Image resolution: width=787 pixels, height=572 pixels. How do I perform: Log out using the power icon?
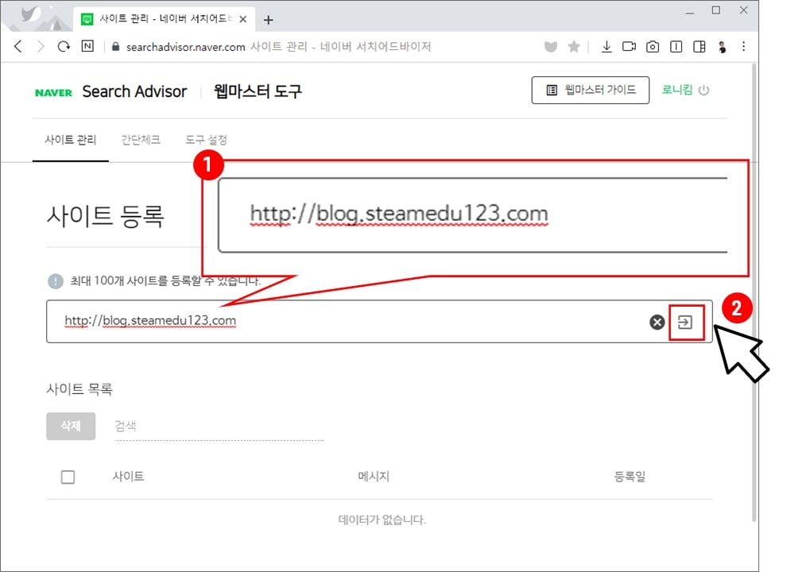coord(704,91)
